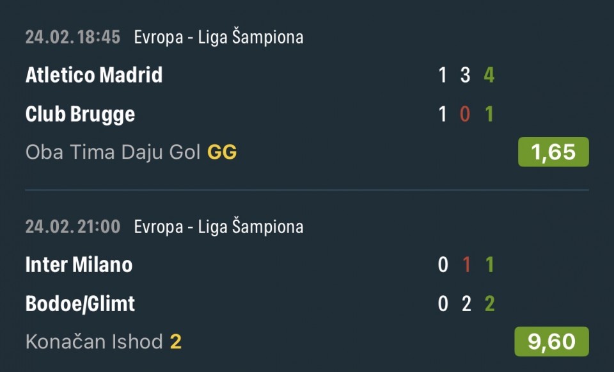The width and height of the screenshot is (614, 372).
Task: Select the Bodoe/Glimt team name
Action: (x=80, y=303)
